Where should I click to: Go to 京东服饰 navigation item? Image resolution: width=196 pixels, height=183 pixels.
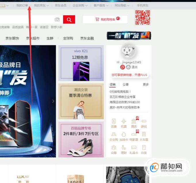12,38
